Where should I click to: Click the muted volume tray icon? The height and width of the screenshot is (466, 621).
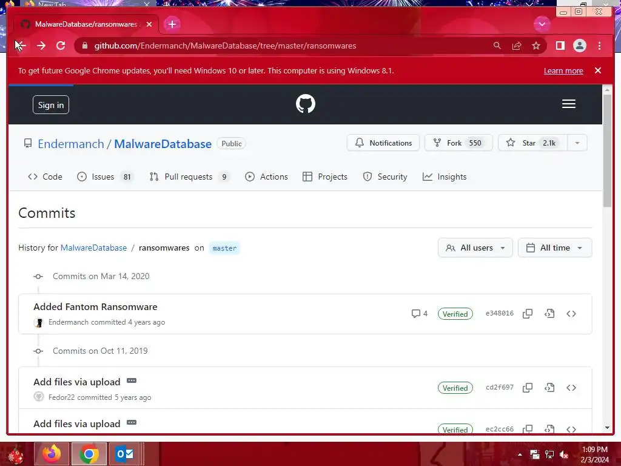(563, 454)
